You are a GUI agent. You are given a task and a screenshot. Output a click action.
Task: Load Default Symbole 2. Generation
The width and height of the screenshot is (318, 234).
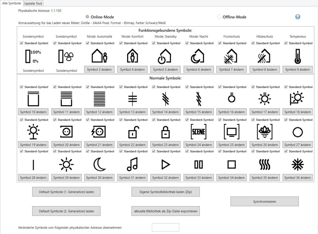click(x=66, y=211)
